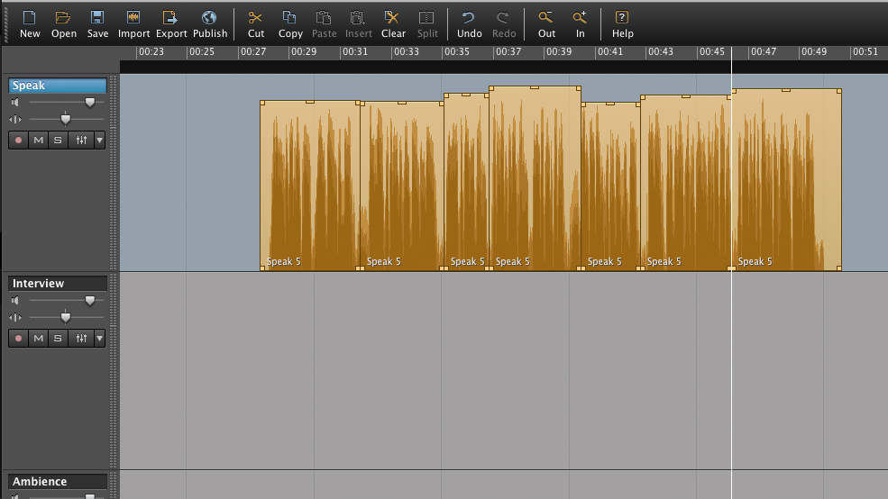Cut selection with the scissors icon

[x=255, y=18]
